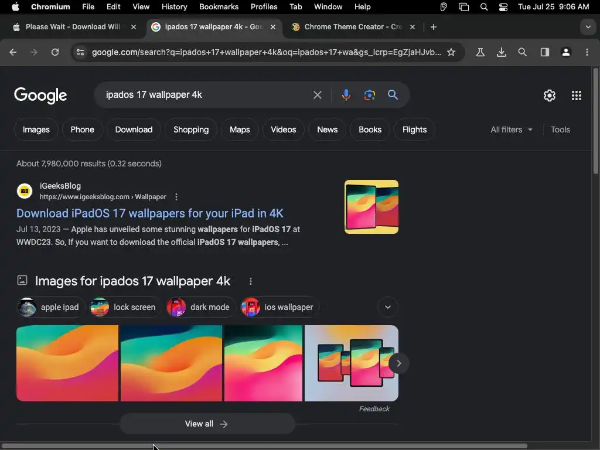
Task: Click View all images button
Action: click(207, 424)
